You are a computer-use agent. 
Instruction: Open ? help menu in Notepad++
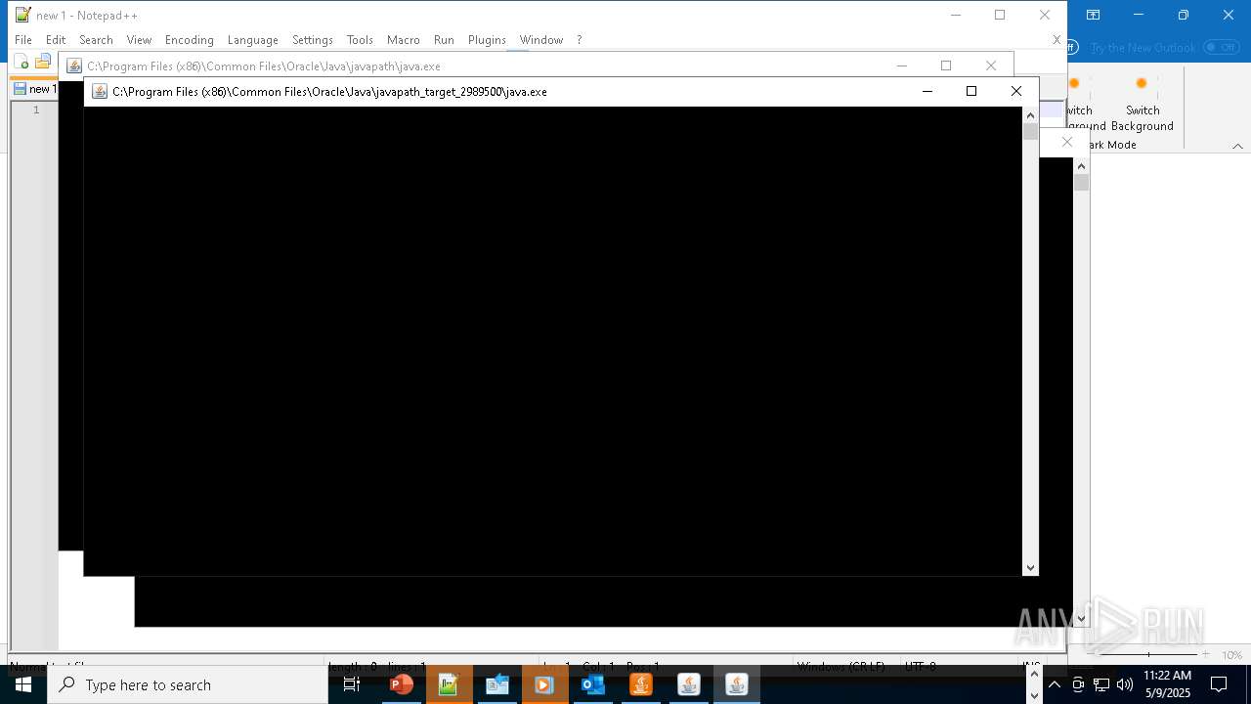[x=579, y=40]
